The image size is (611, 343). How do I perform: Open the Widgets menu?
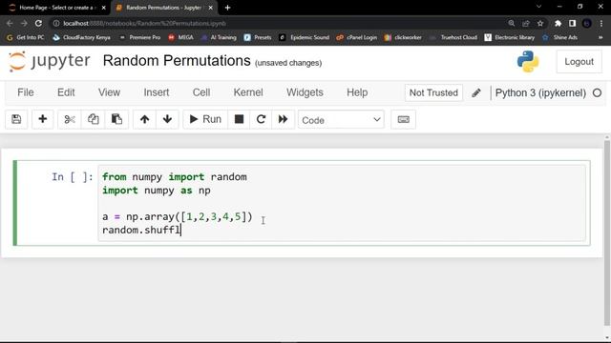305,92
